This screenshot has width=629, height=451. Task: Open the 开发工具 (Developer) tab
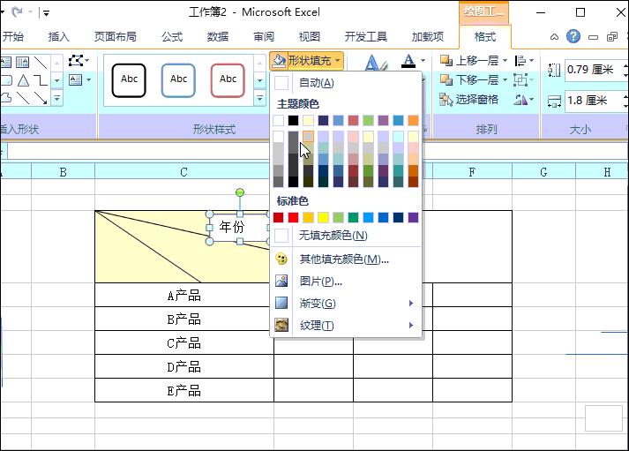[365, 37]
